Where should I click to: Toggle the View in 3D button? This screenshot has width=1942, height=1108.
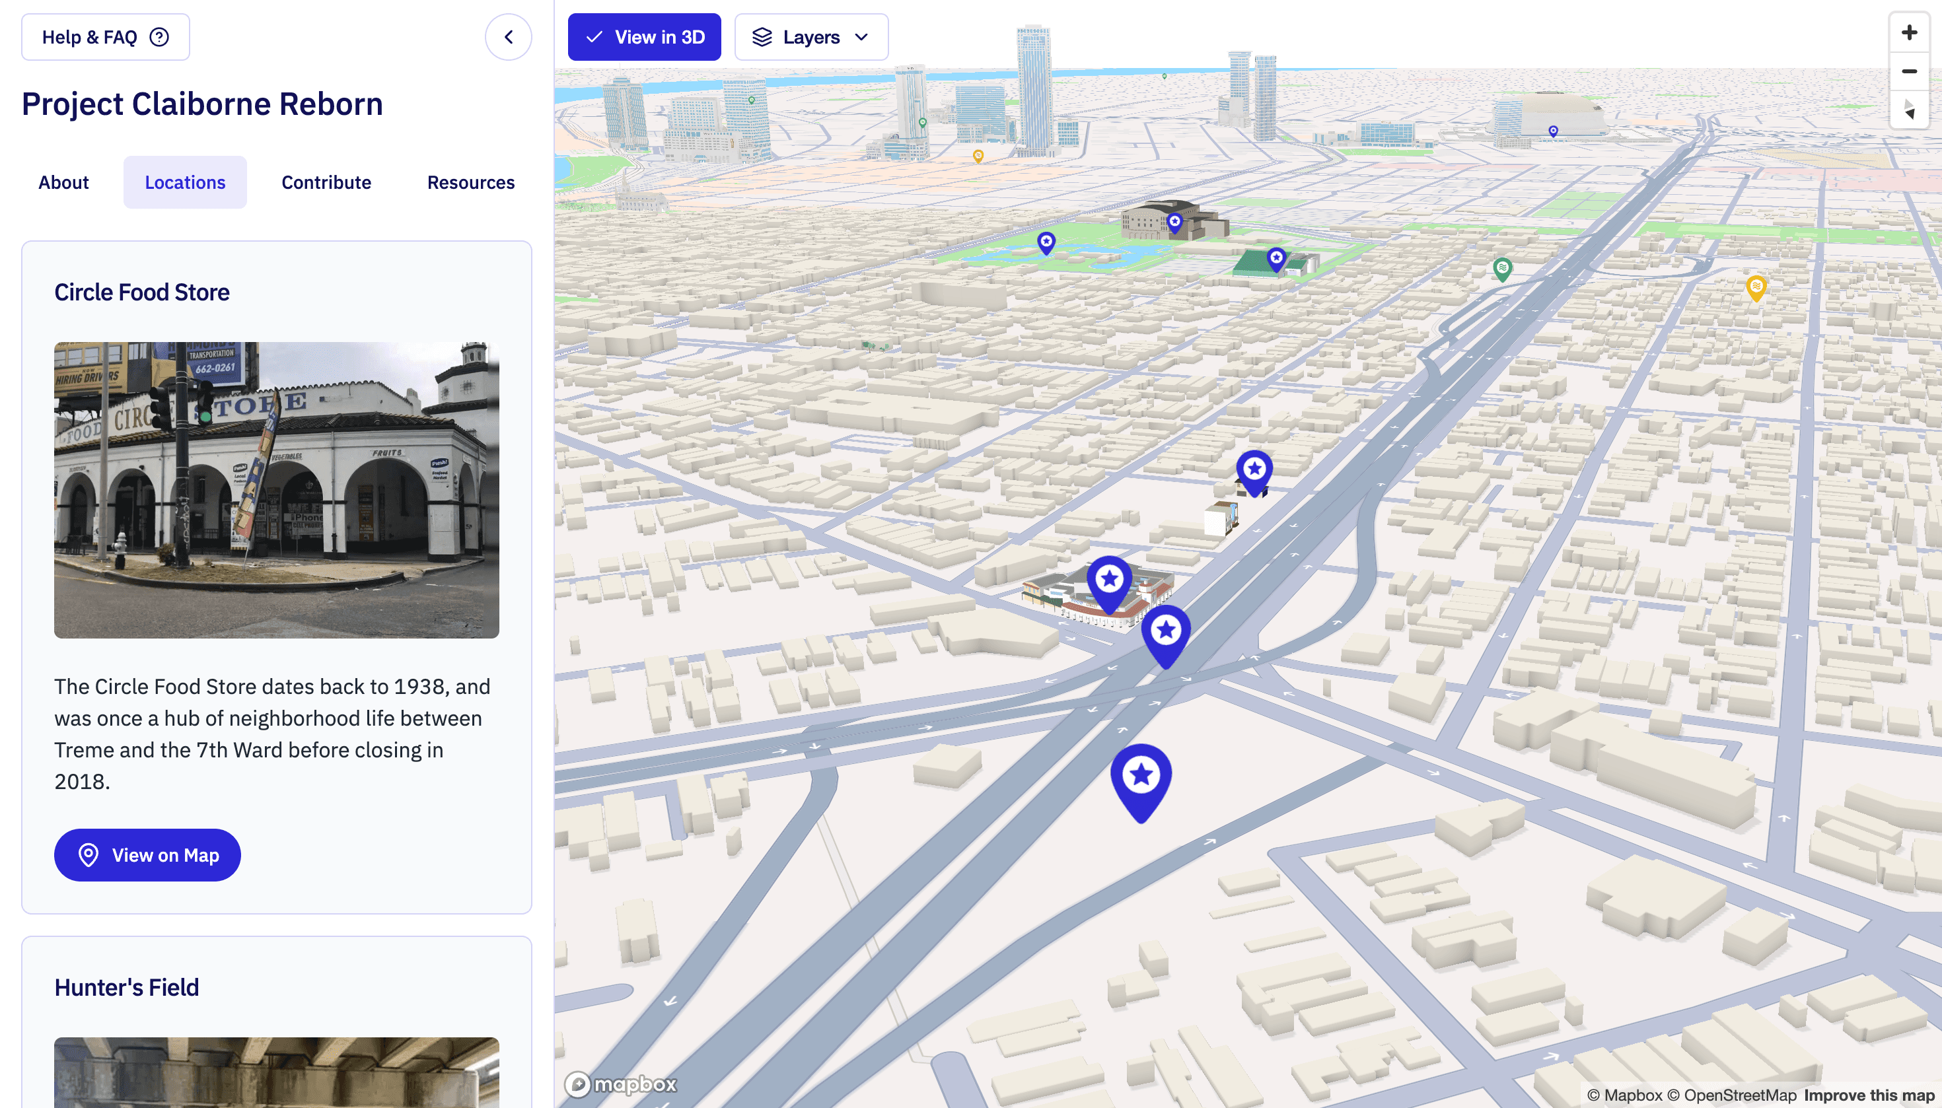pyautogui.click(x=644, y=36)
